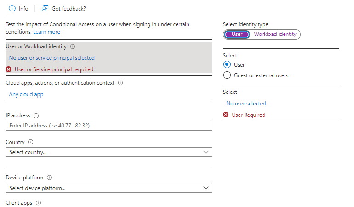Expand the Select device platform dropdown
The height and width of the screenshot is (207, 354).
tap(108, 188)
